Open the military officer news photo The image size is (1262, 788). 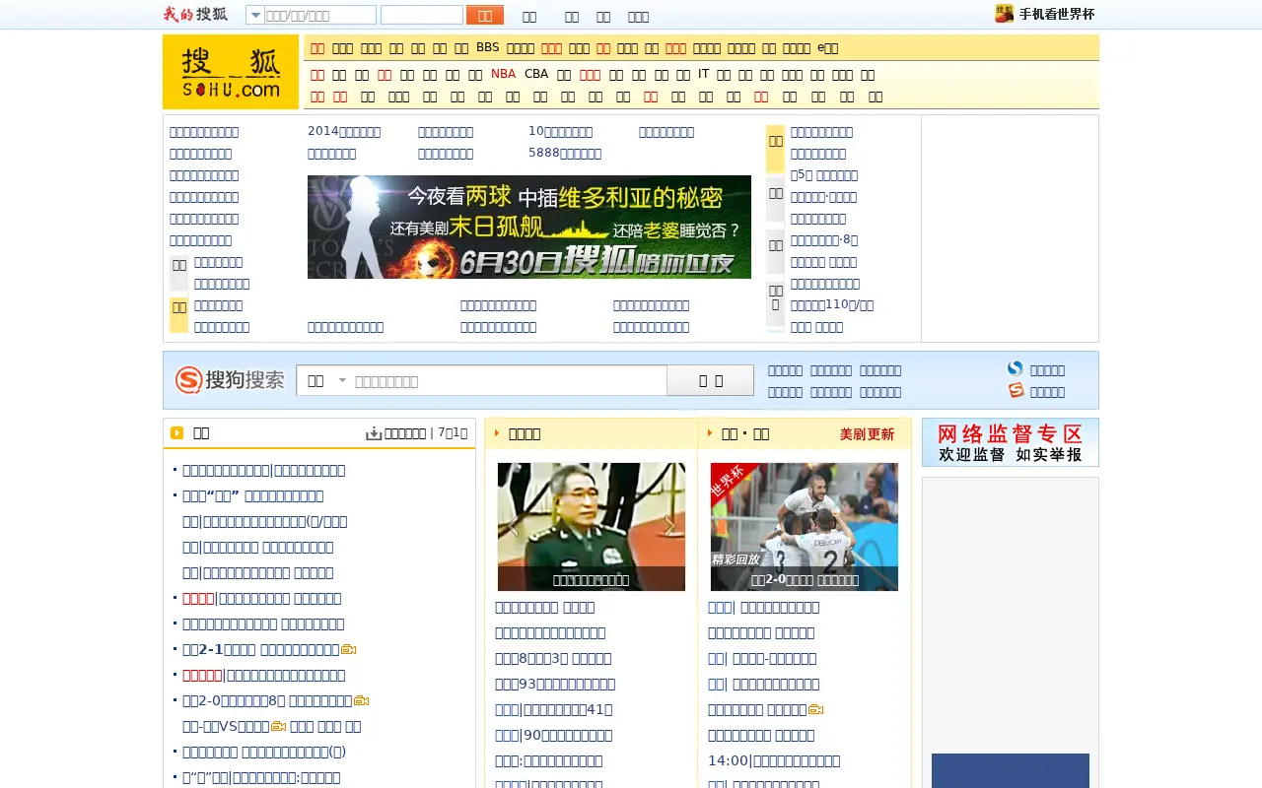pos(592,527)
